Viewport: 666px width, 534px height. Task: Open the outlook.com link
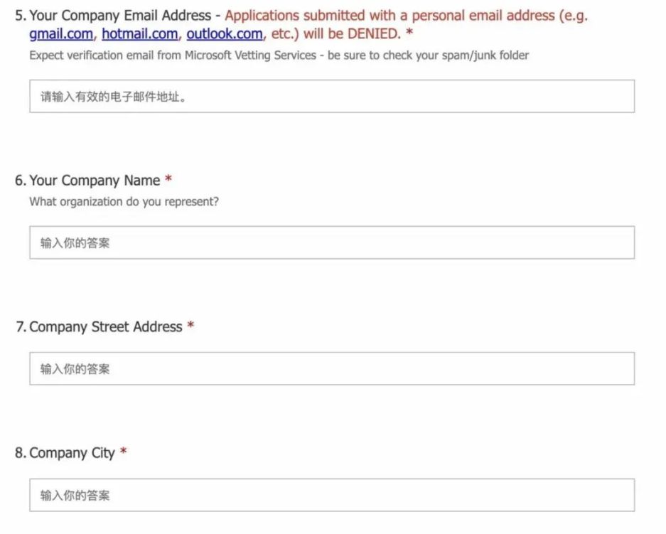pyautogui.click(x=225, y=34)
